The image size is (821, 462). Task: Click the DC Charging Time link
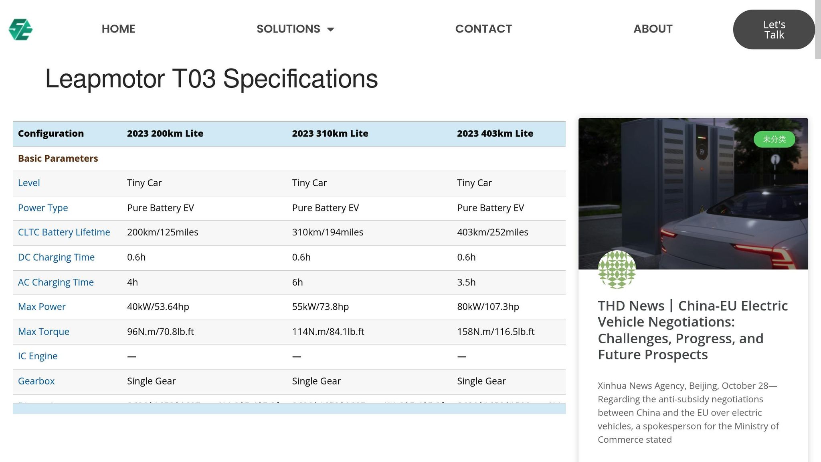(56, 257)
